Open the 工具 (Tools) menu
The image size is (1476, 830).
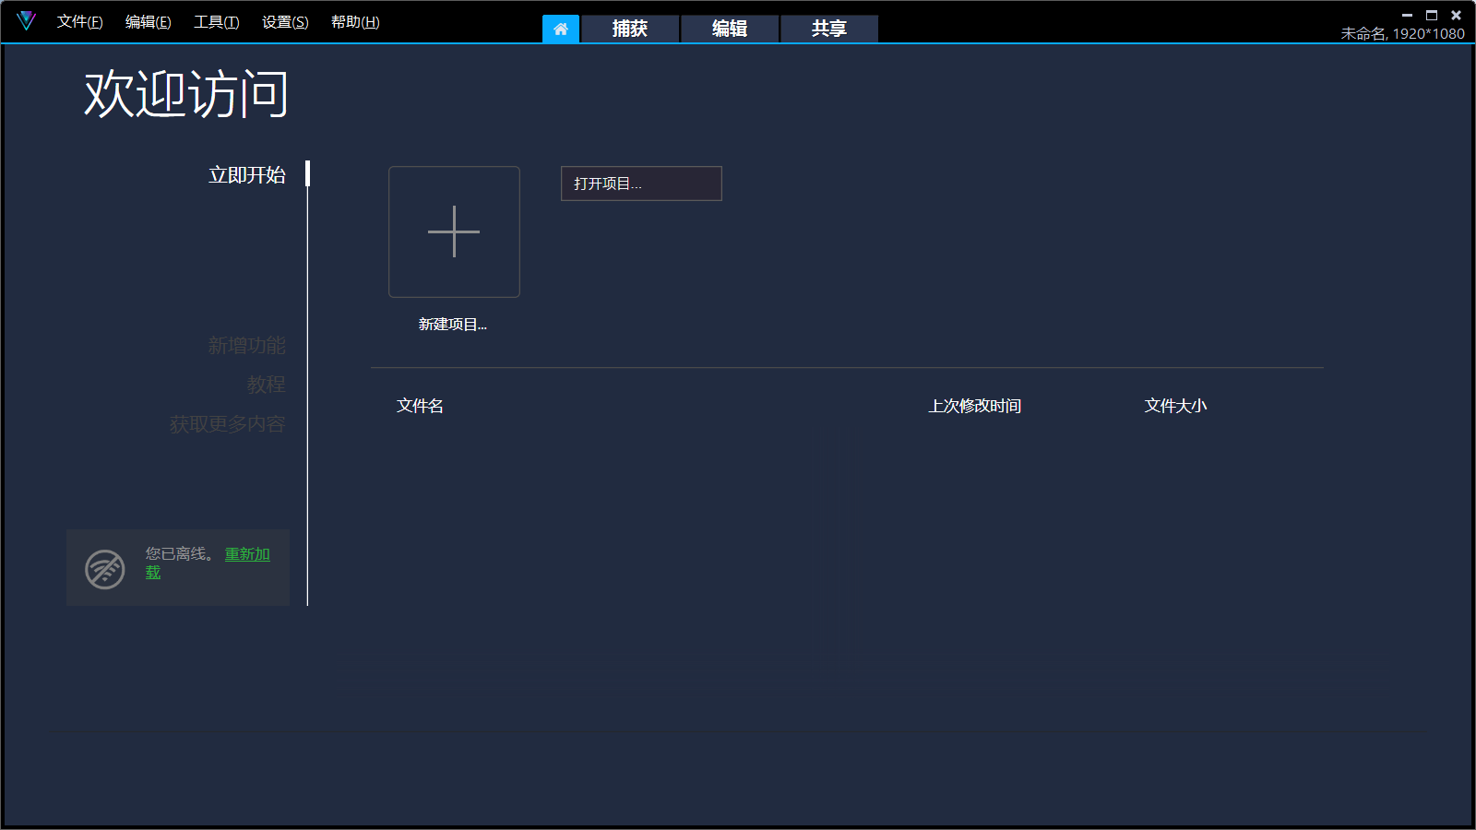[x=216, y=21]
